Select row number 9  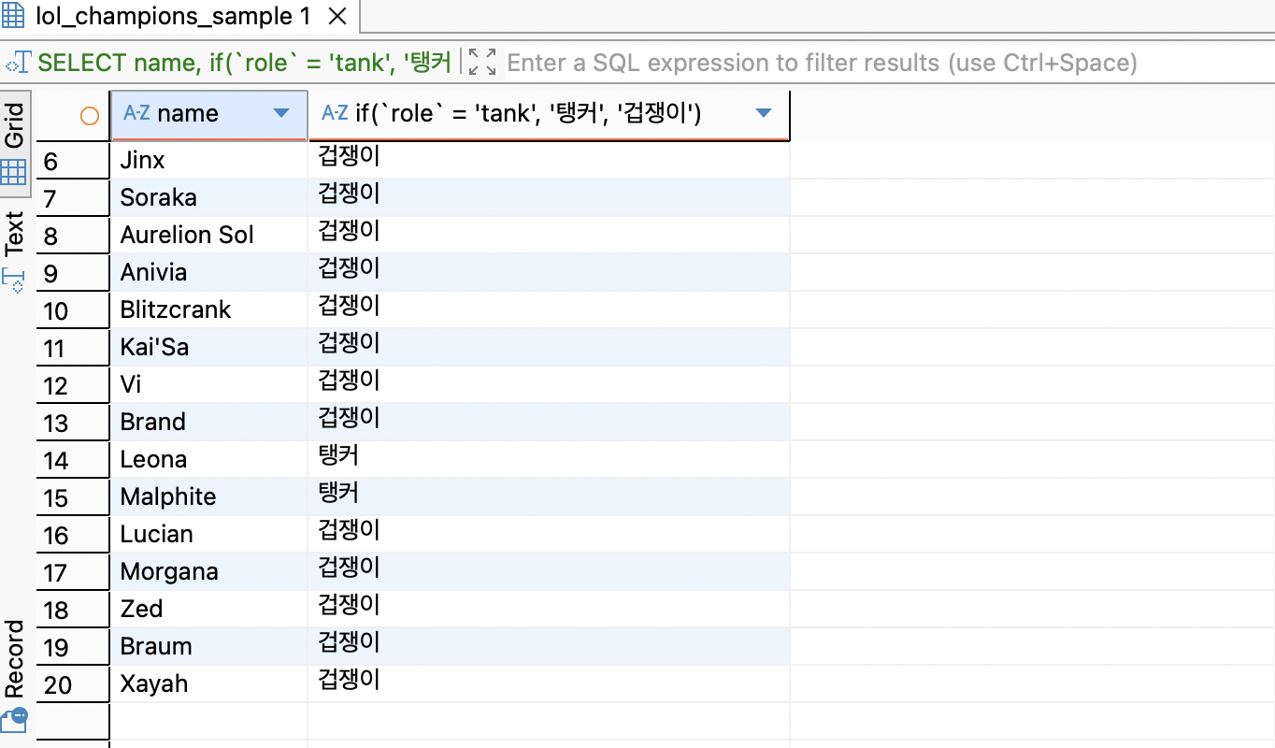73,273
